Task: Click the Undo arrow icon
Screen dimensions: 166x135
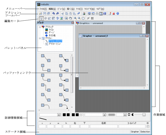Action: [53, 13]
